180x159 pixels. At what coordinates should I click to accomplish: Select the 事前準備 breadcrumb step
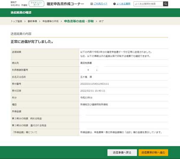pos(32,21)
